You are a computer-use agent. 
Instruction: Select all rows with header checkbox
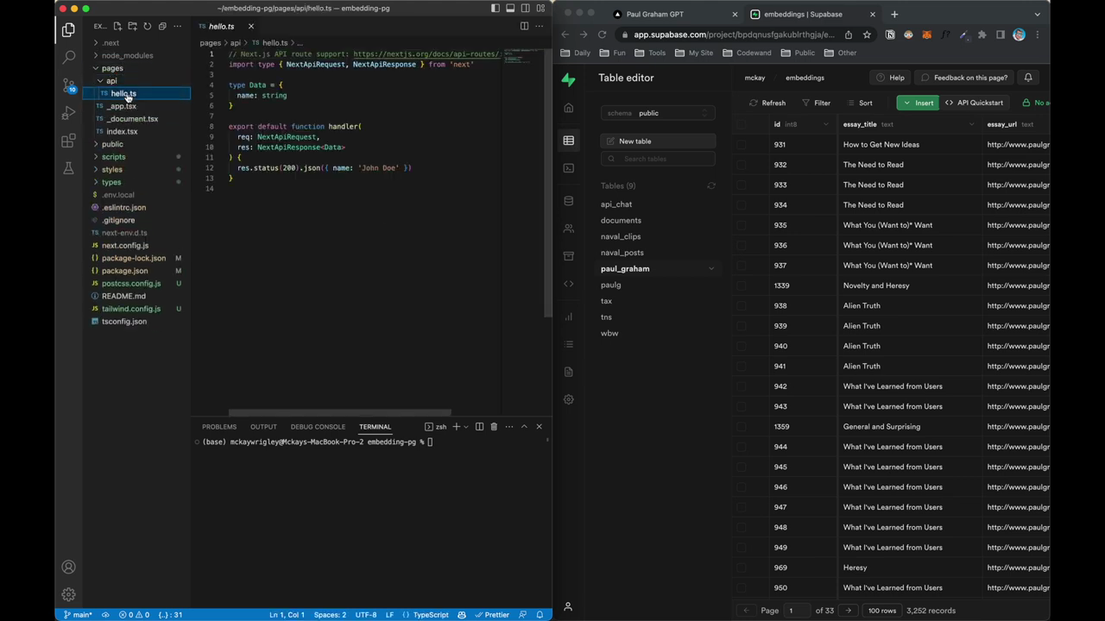[x=742, y=124]
